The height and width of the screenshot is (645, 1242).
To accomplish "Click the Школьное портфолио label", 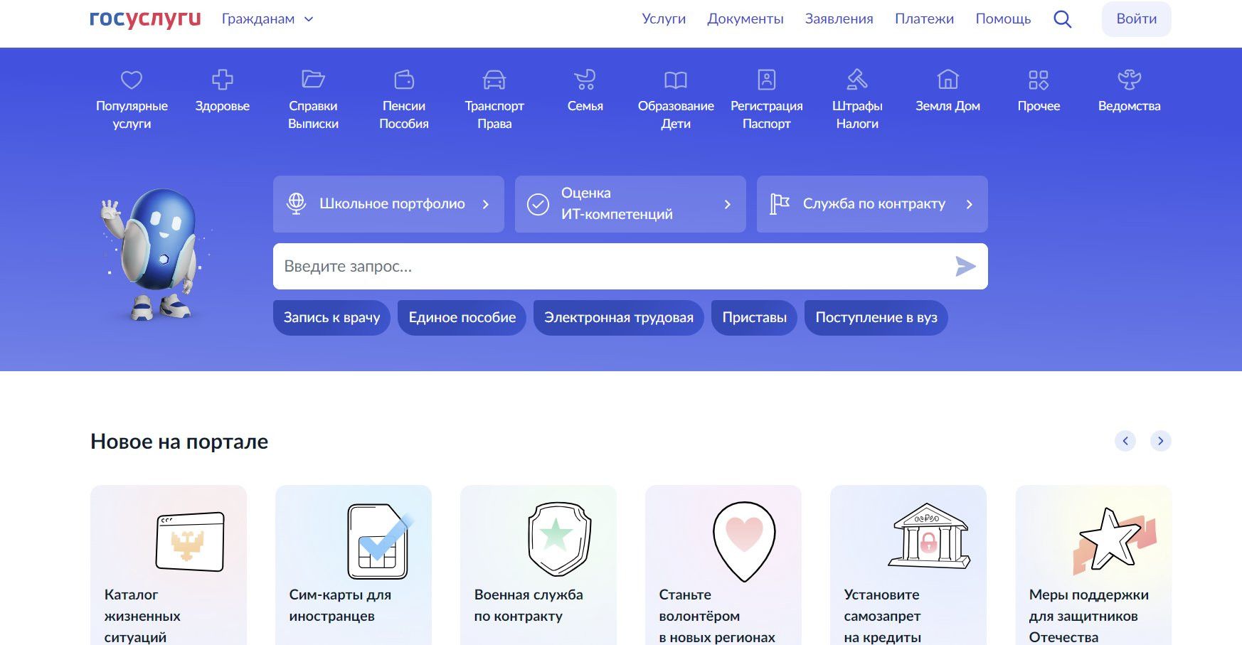I will click(x=392, y=204).
